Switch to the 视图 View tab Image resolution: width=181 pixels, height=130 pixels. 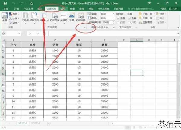coord(91,9)
